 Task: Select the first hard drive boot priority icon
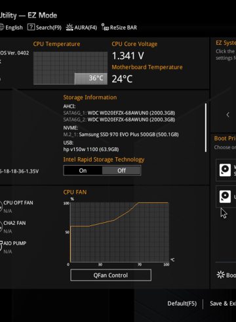point(225,170)
